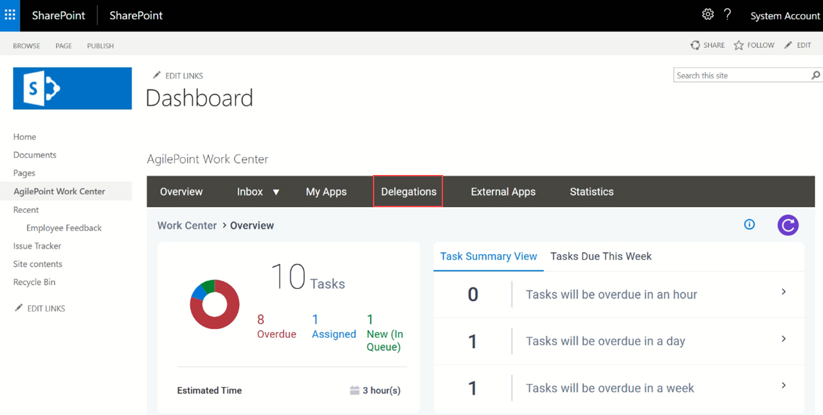Click the left SharePoint header title
823x415 pixels.
59,15
